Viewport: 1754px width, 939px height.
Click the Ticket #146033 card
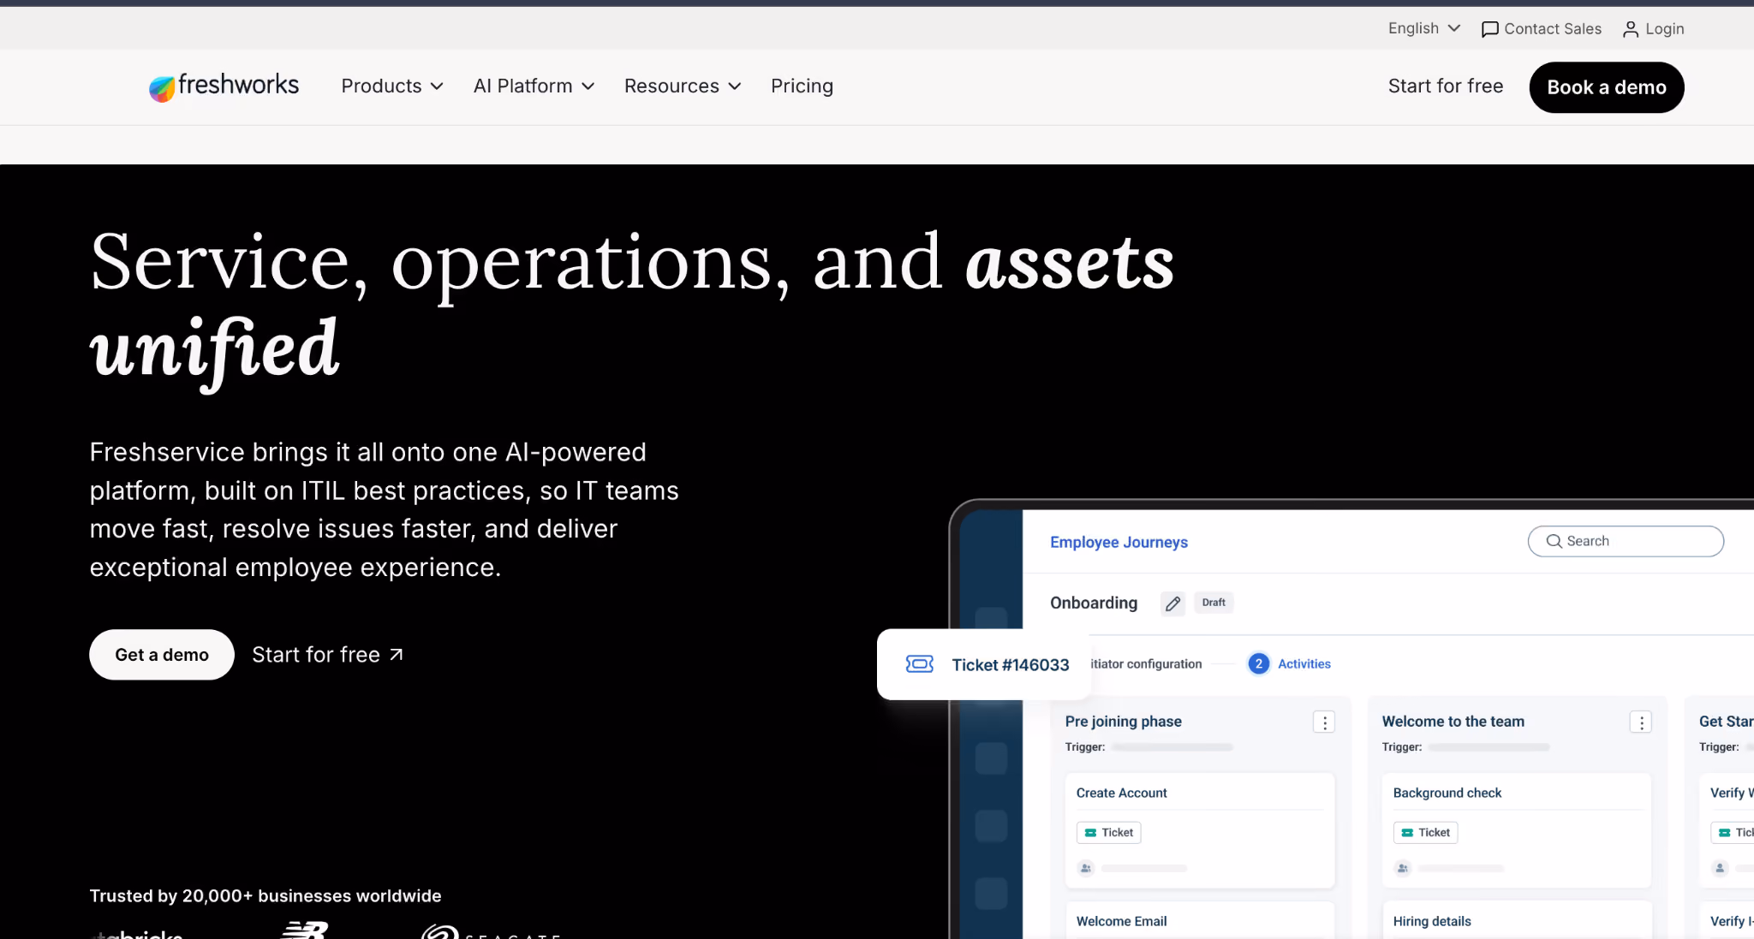pos(984,664)
